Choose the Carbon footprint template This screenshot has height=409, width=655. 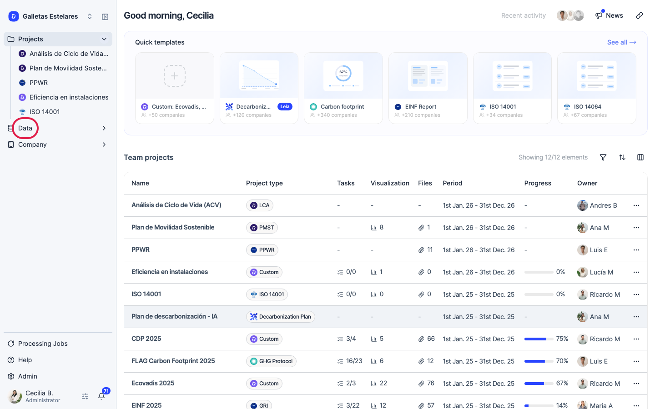(x=343, y=88)
